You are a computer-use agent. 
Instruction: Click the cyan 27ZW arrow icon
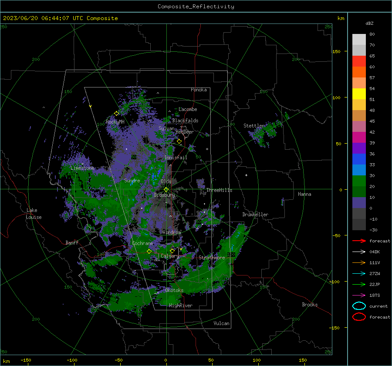click(x=359, y=274)
